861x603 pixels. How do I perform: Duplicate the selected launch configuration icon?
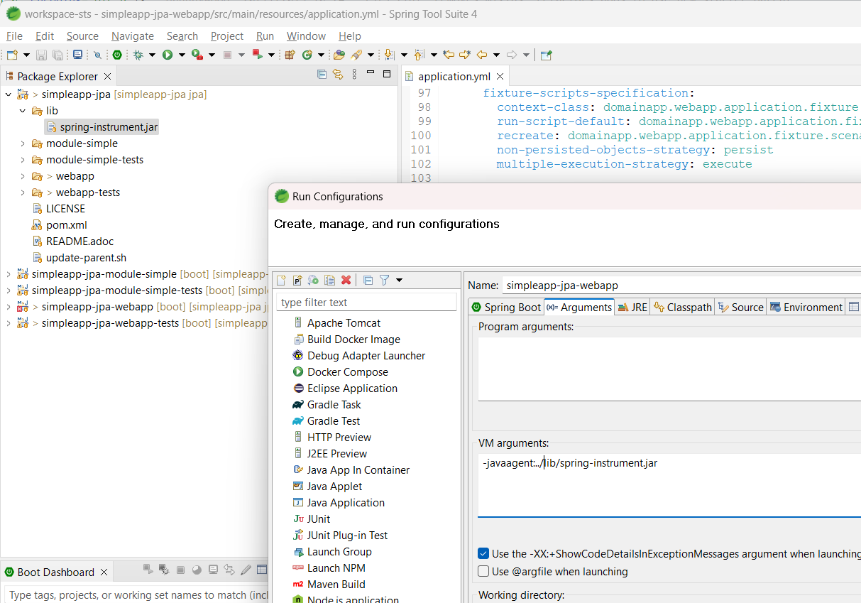pyautogui.click(x=329, y=281)
